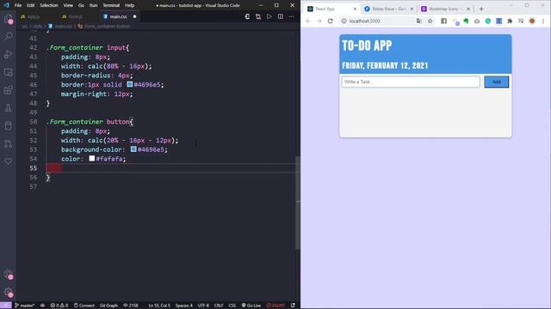Open the Help menu
The width and height of the screenshot is (551, 309).
pyautogui.click(x=130, y=5)
